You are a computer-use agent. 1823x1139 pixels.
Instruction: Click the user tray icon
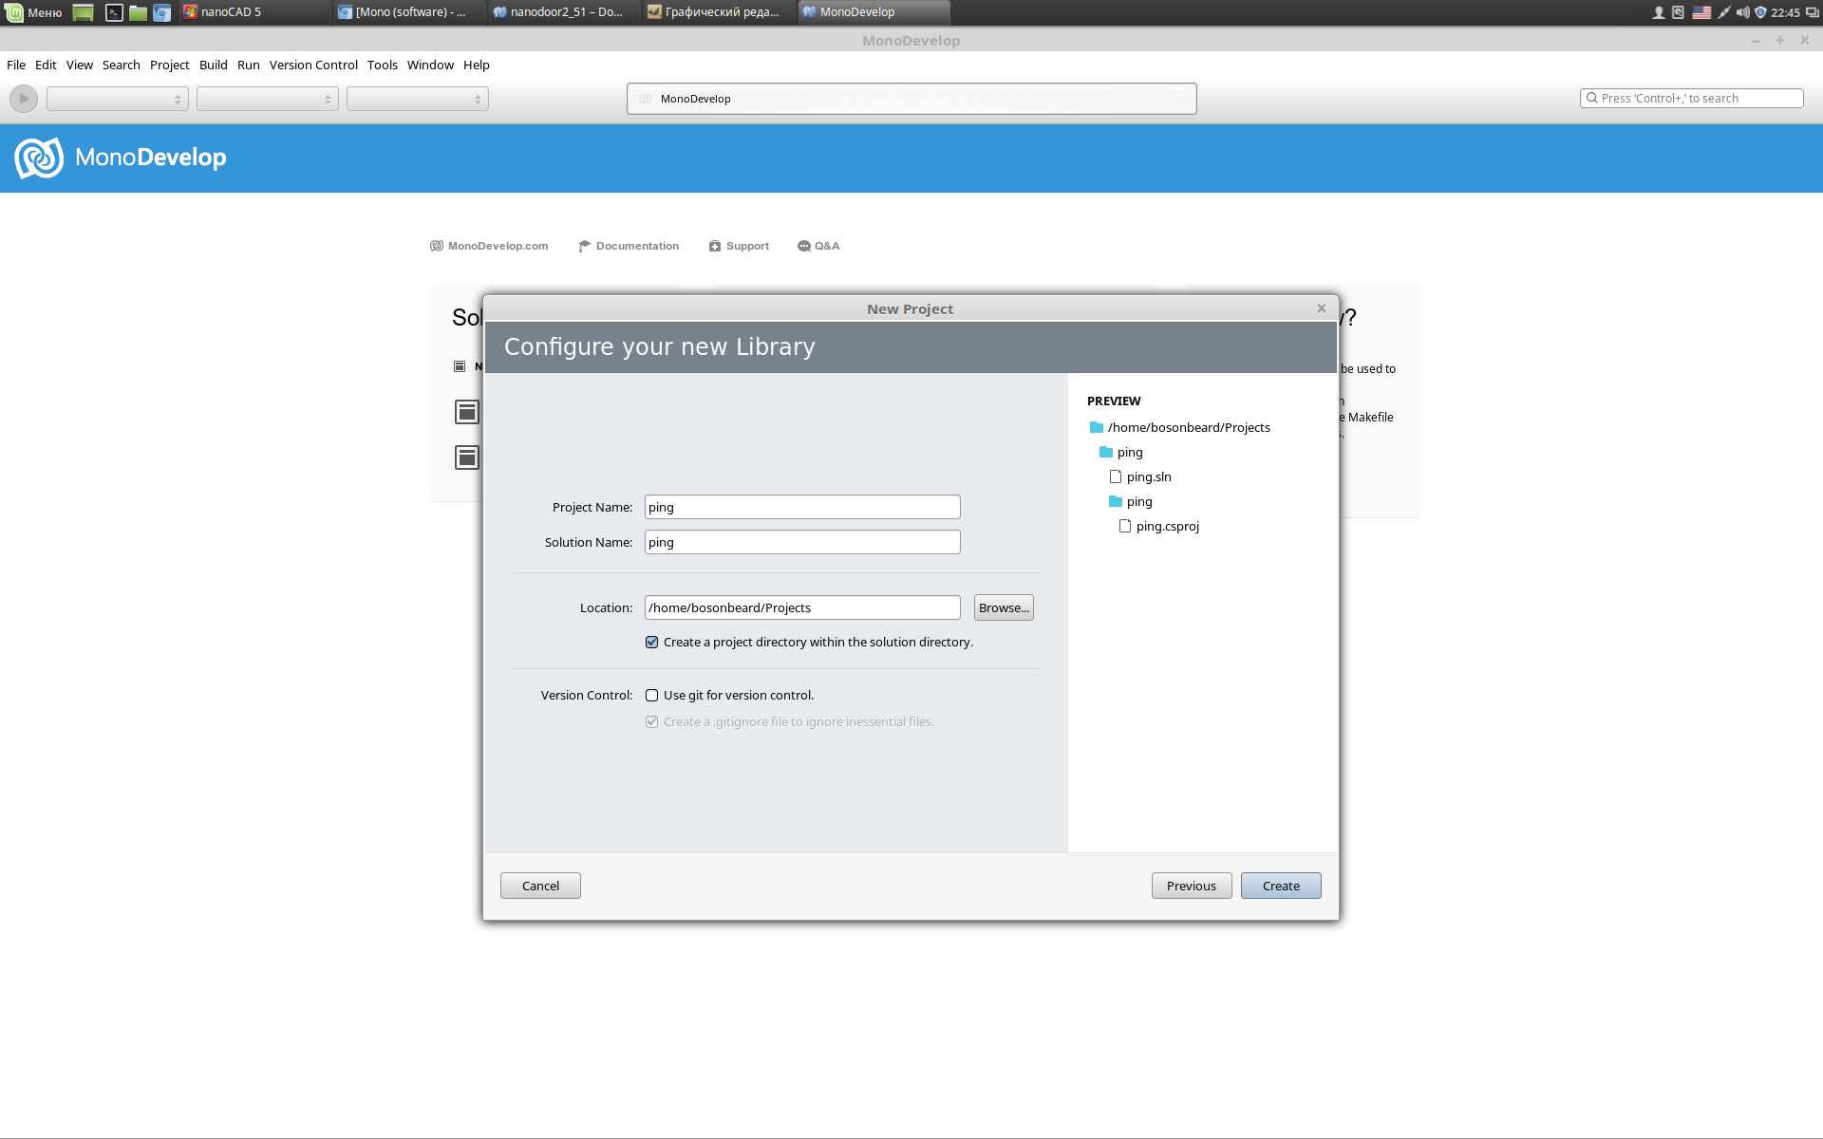pos(1659,12)
